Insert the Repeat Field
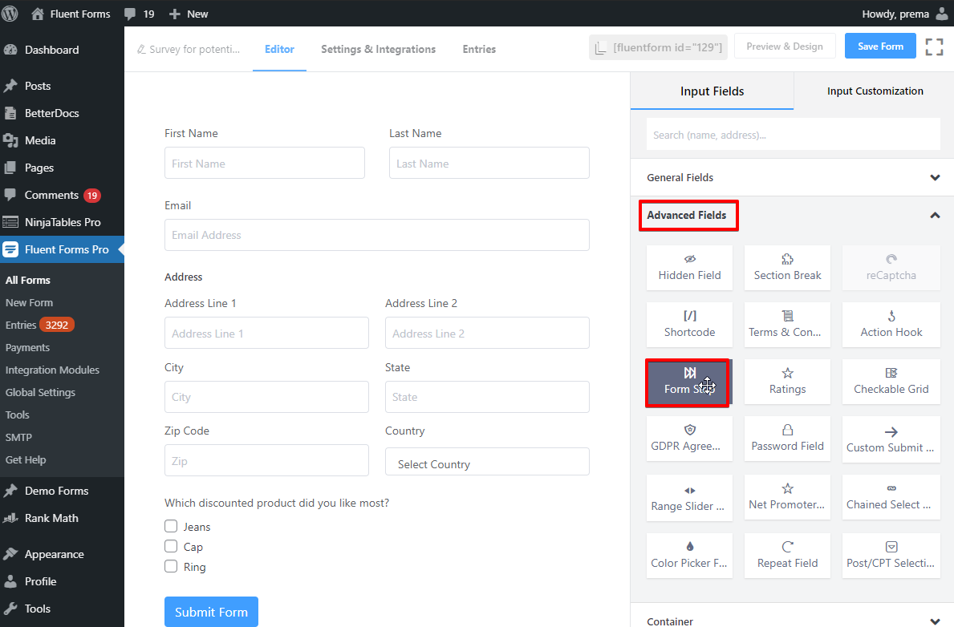954x627 pixels. [787, 556]
